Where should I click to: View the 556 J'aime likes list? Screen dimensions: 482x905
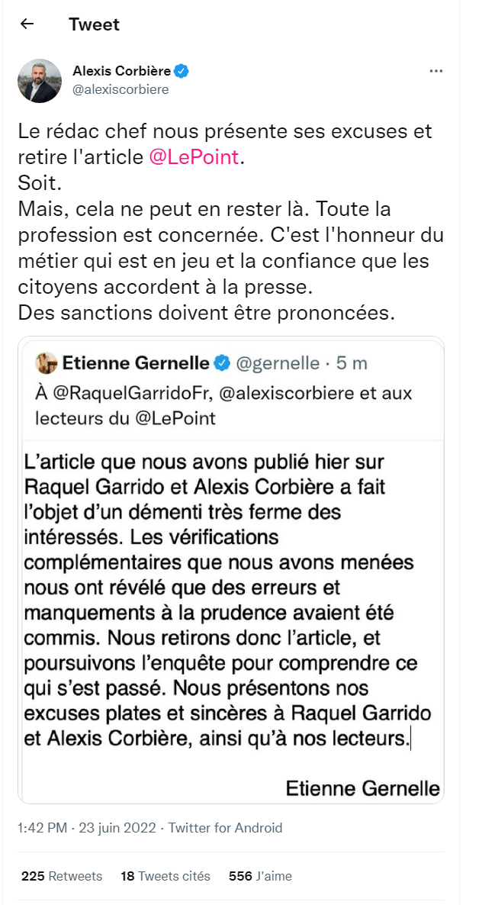tap(261, 876)
